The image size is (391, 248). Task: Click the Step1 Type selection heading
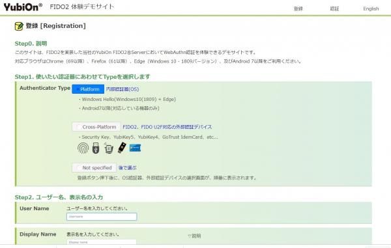click(x=83, y=77)
